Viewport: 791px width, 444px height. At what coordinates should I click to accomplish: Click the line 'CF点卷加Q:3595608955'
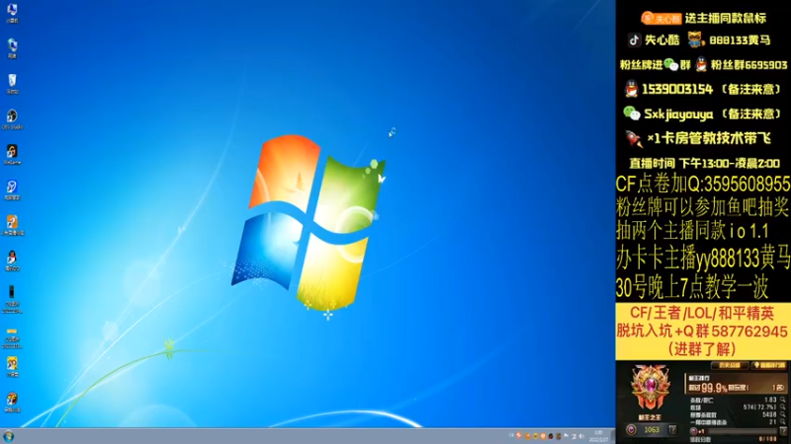[x=703, y=185]
